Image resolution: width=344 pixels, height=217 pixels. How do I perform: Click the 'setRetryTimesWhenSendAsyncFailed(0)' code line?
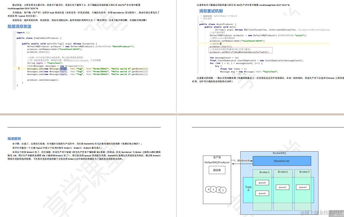coord(239,52)
